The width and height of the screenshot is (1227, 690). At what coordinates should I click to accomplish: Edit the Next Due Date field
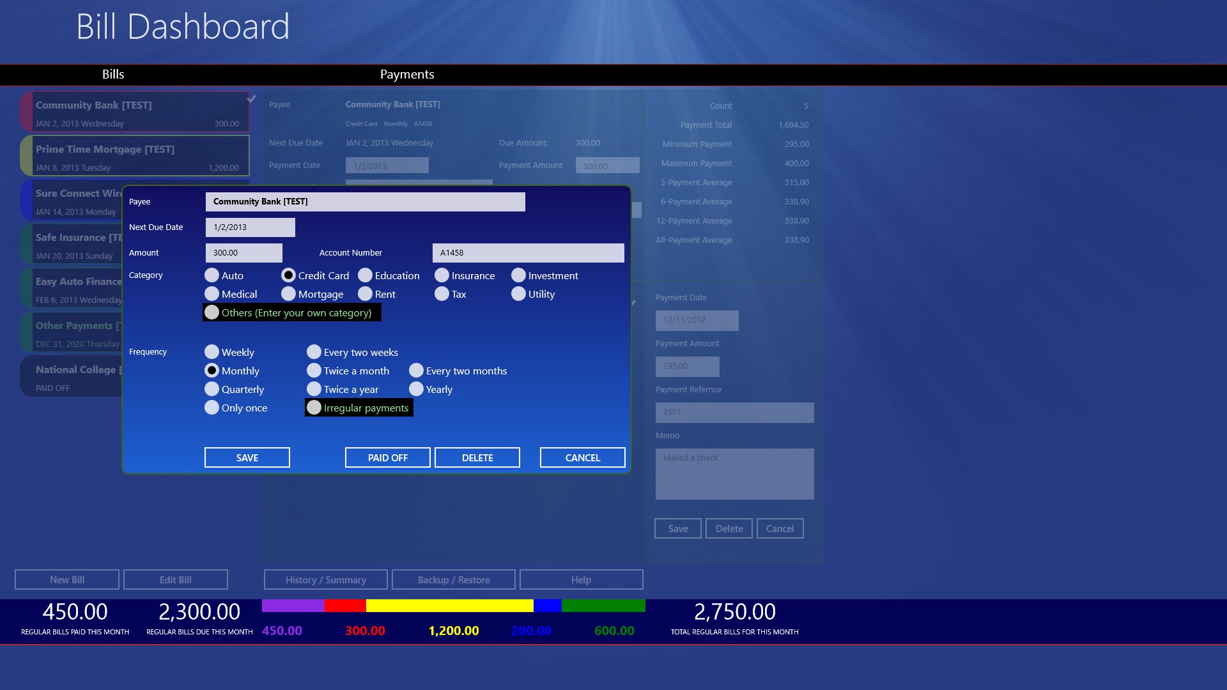coord(250,227)
